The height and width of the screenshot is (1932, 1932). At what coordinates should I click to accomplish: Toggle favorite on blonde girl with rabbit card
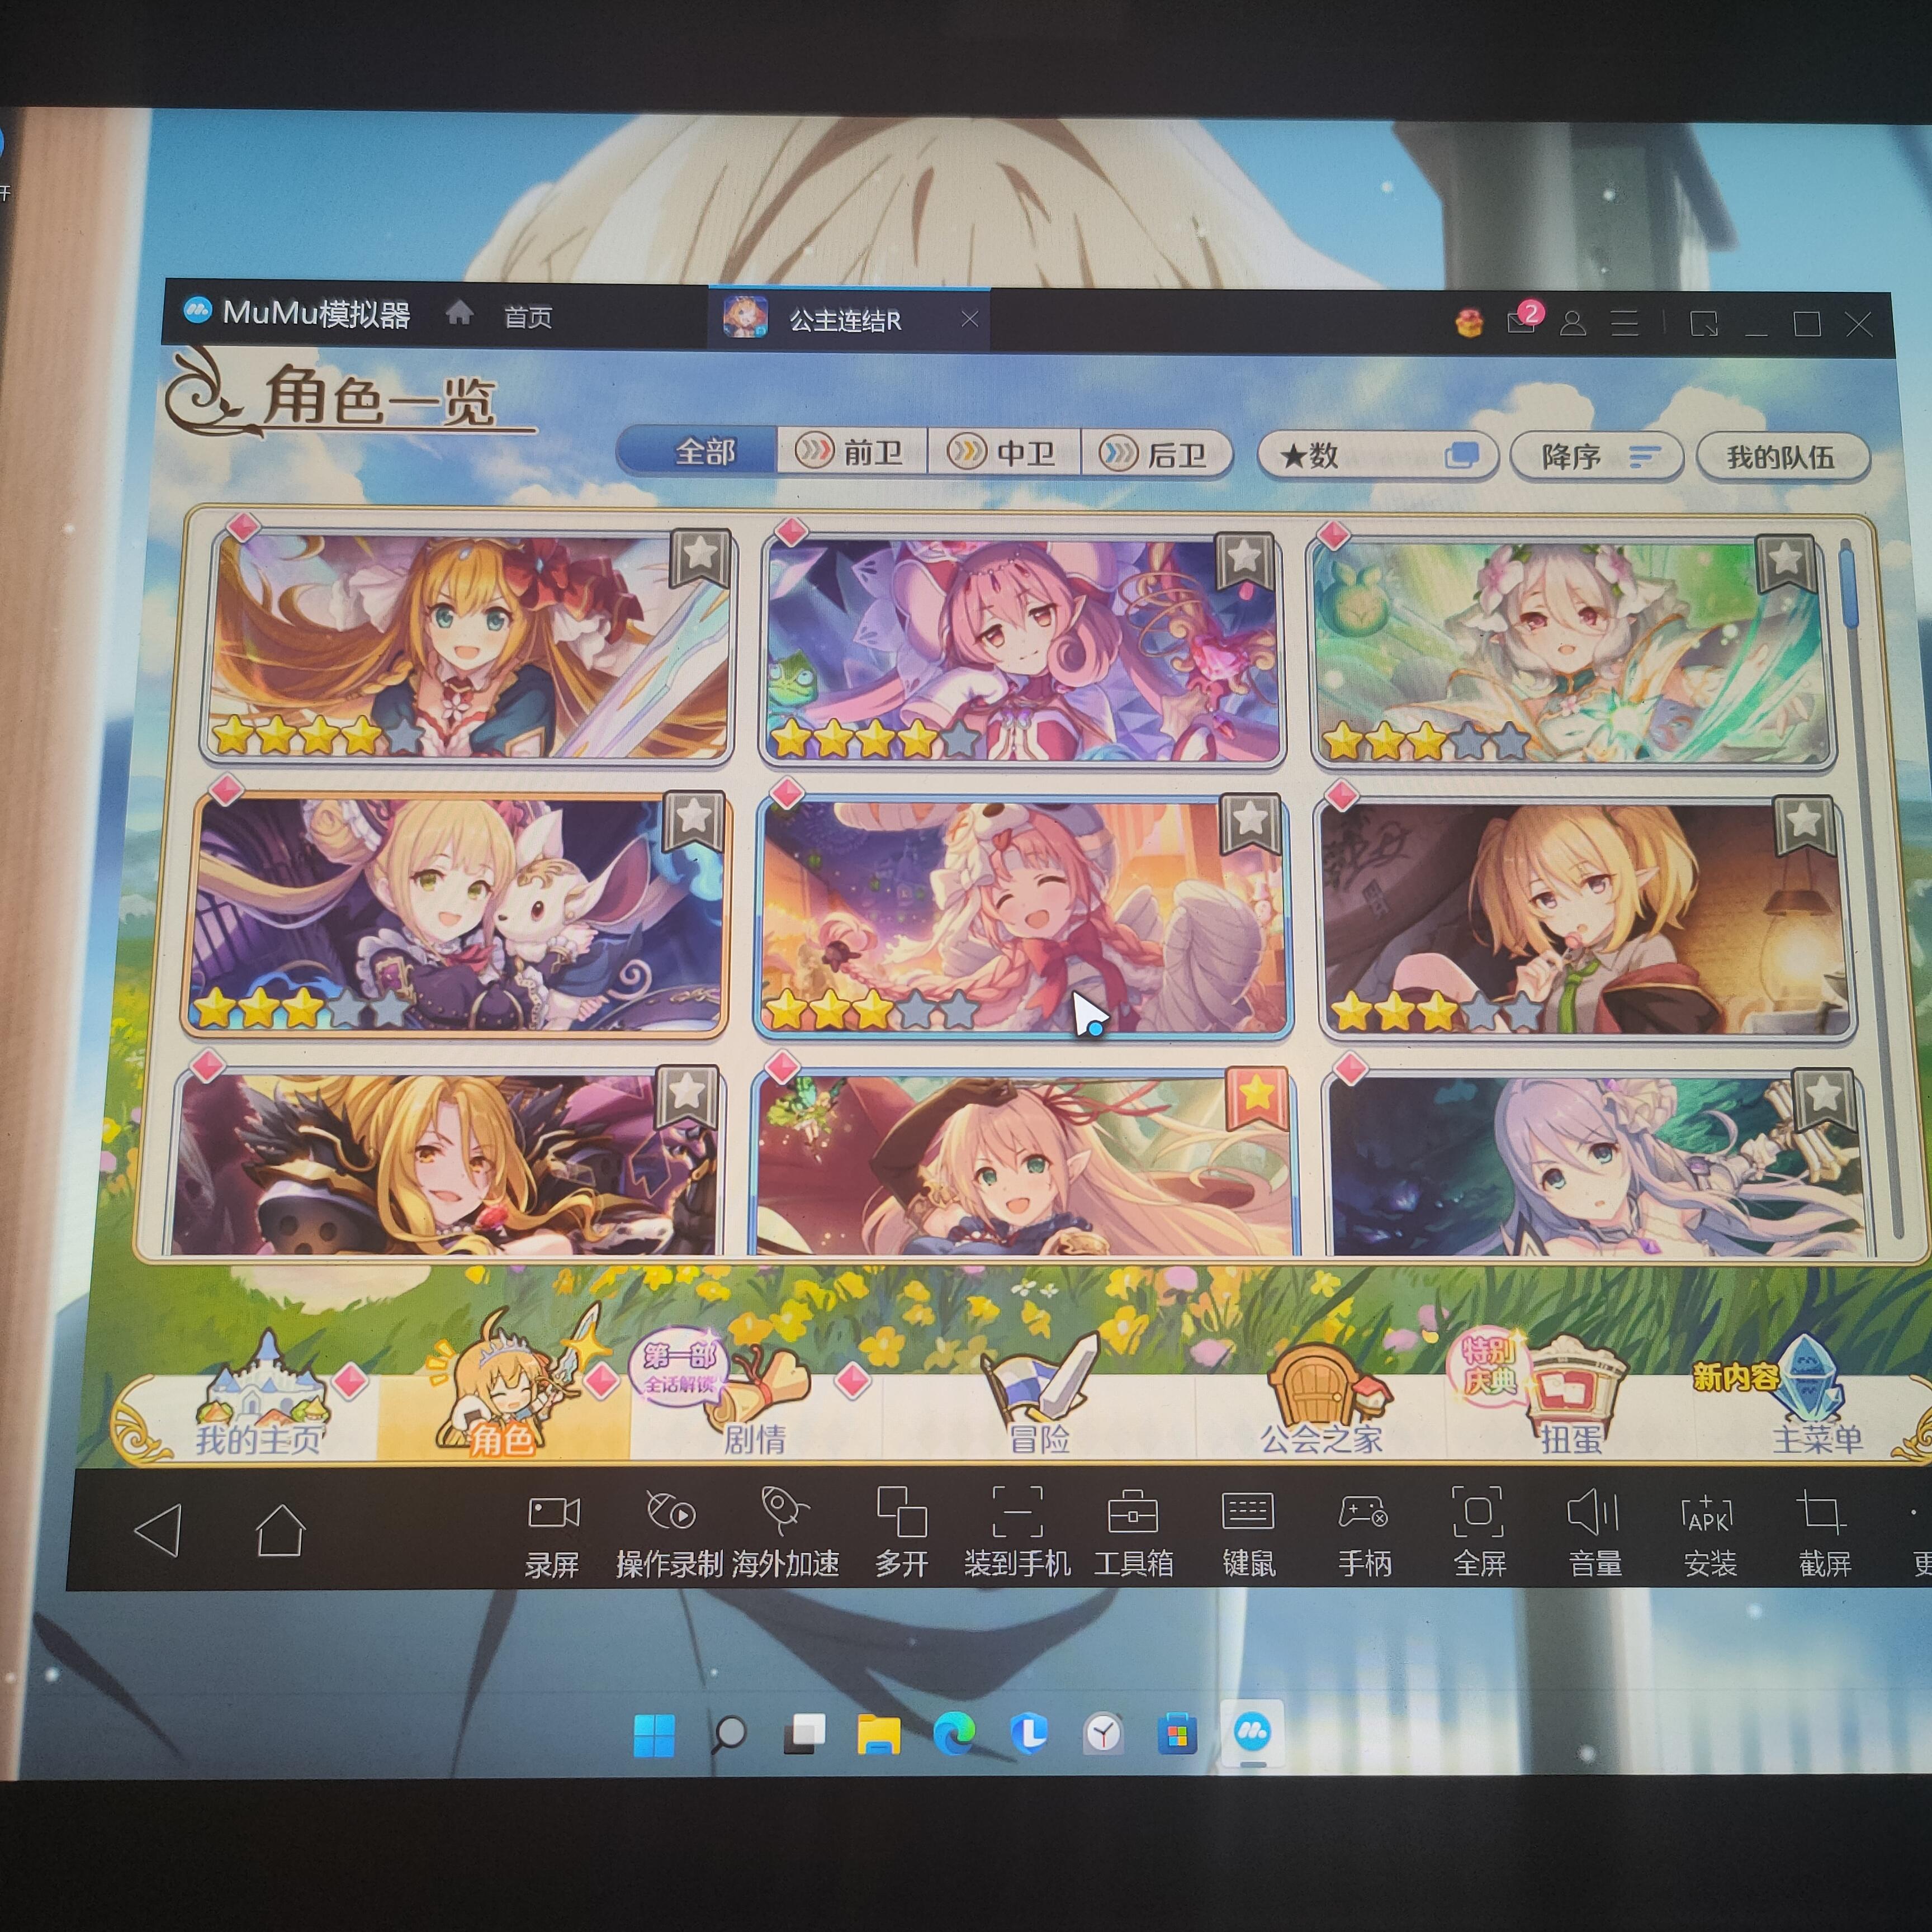tap(694, 822)
